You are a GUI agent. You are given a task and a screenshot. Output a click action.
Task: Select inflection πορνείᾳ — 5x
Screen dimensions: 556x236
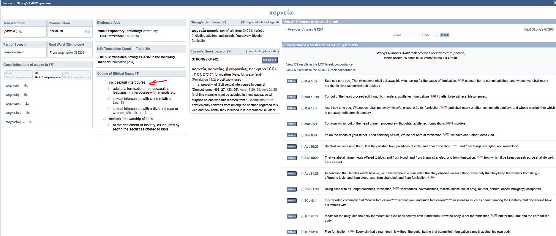pyautogui.click(x=17, y=95)
